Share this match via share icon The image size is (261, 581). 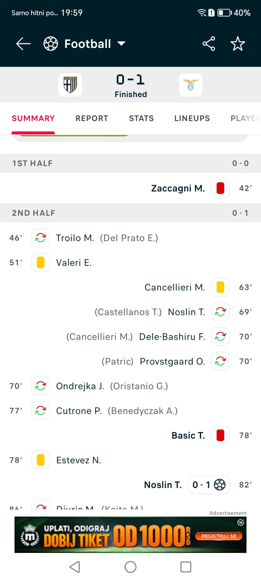pos(209,44)
